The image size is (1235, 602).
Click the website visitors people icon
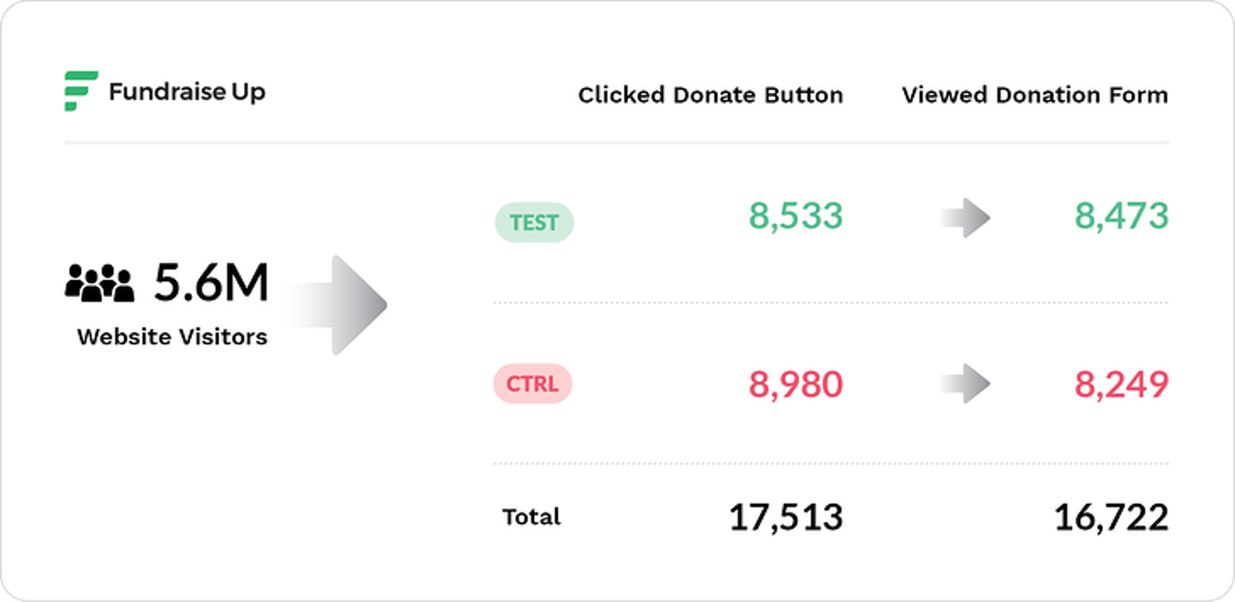click(100, 282)
